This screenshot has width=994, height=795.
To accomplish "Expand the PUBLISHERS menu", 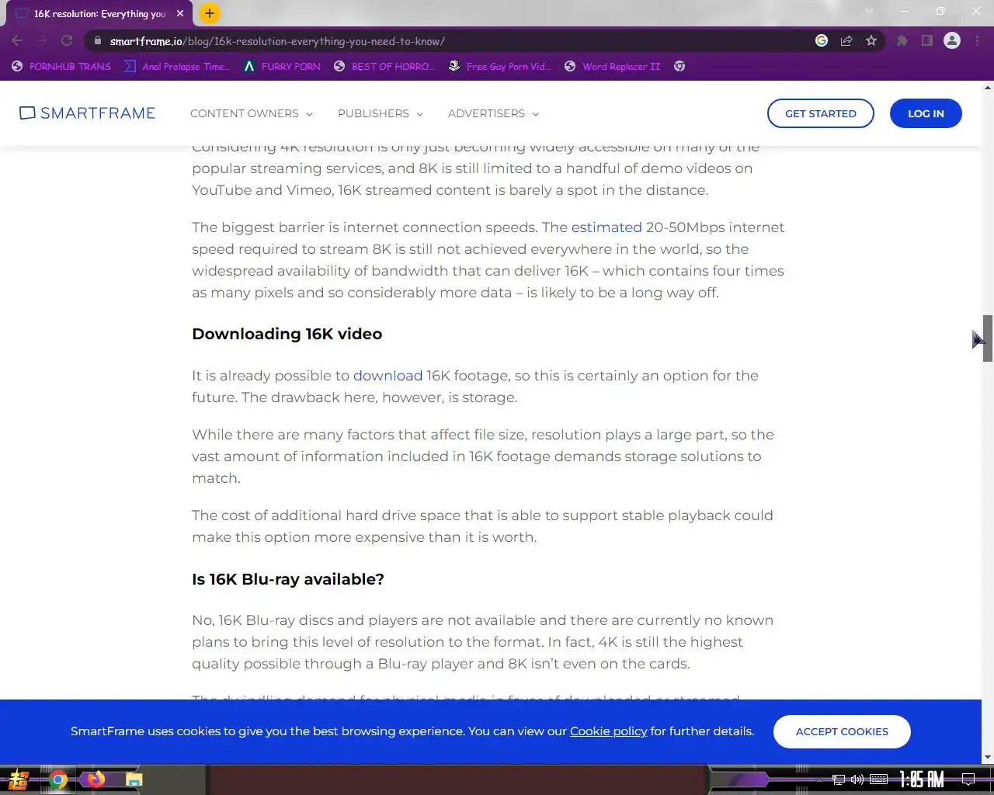I will point(381,113).
